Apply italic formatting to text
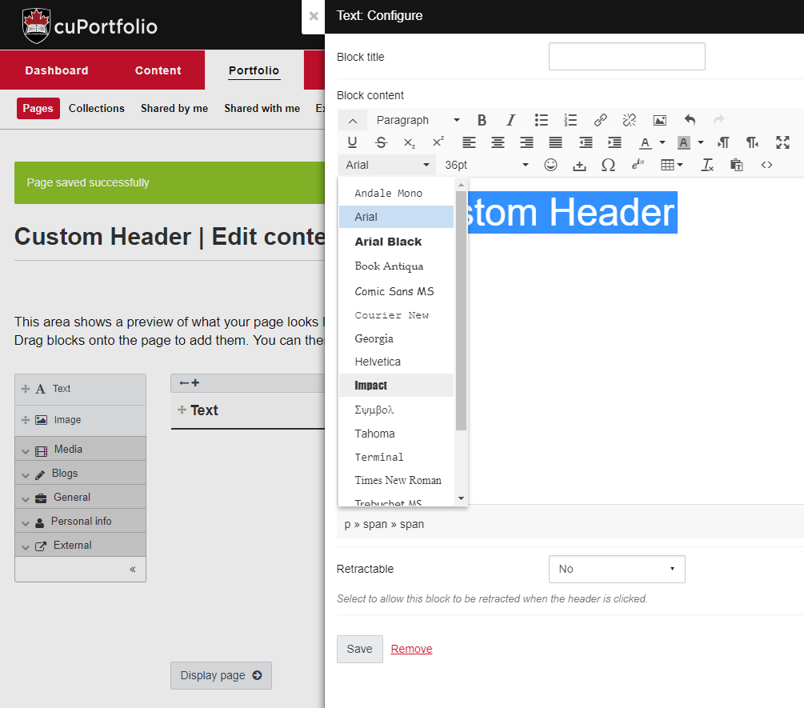 510,120
